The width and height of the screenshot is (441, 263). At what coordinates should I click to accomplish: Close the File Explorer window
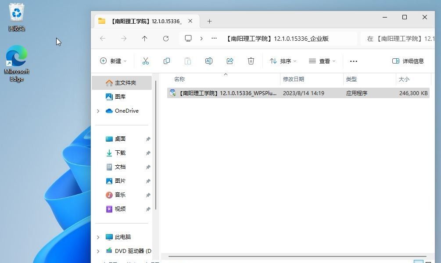pos(425,17)
